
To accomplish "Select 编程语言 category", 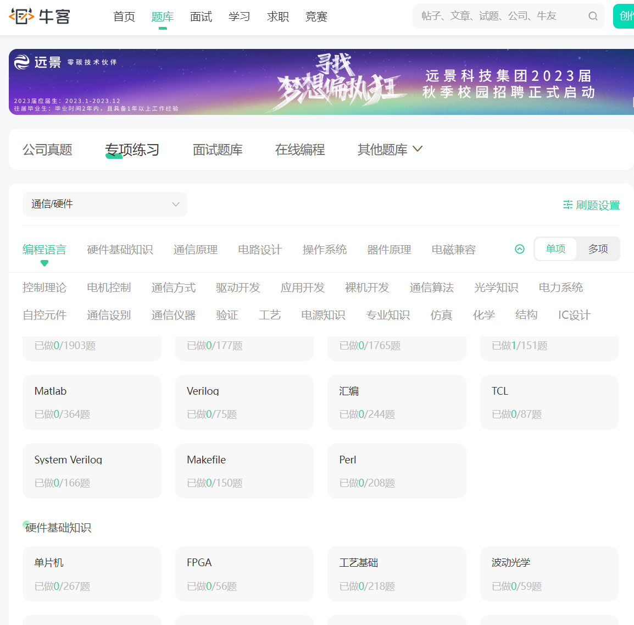I will pyautogui.click(x=45, y=250).
